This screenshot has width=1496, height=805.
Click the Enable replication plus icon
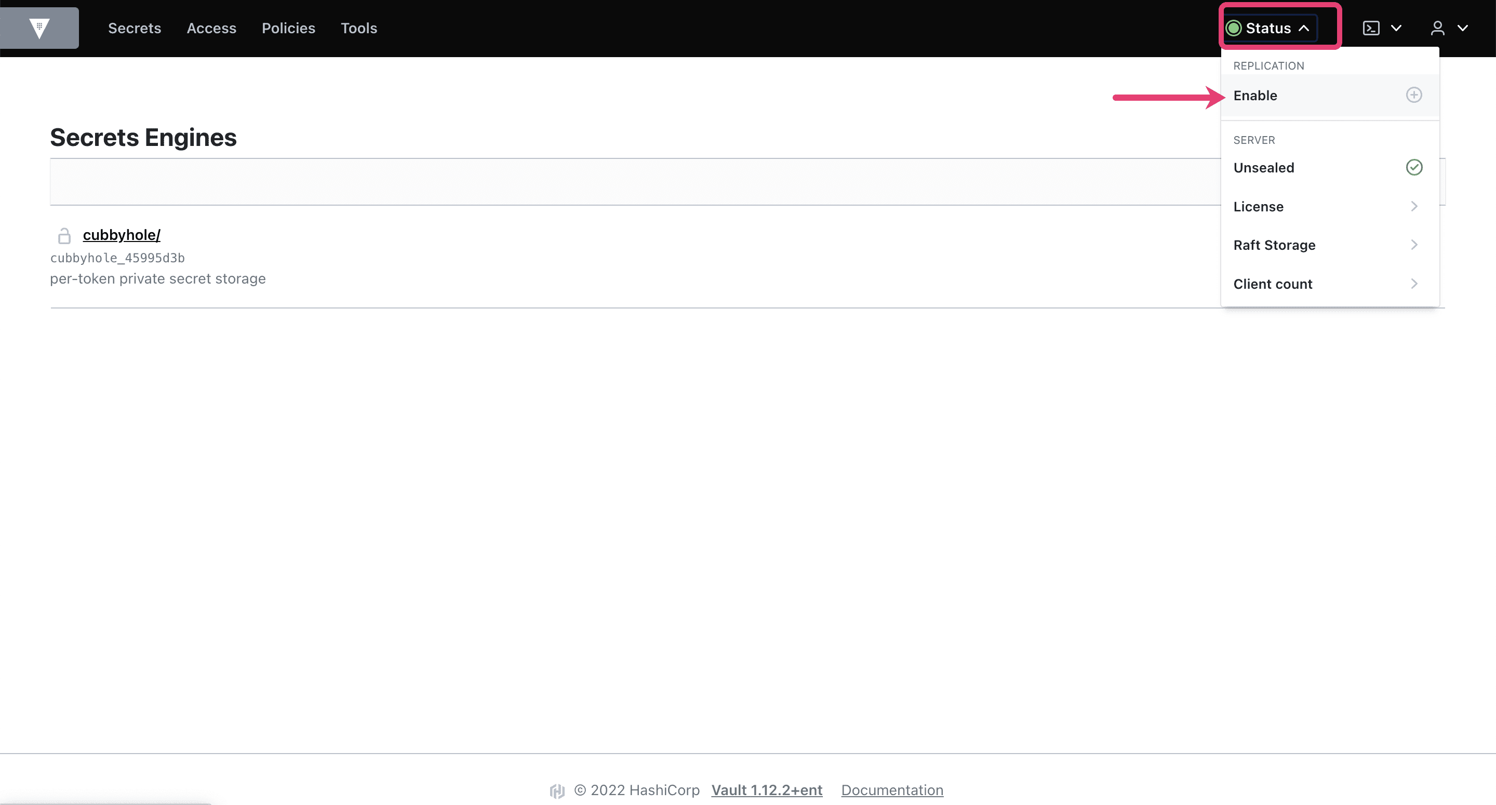pos(1414,95)
